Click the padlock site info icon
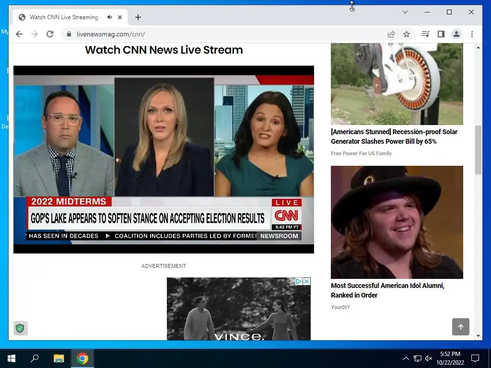491x368 pixels. pyautogui.click(x=69, y=34)
